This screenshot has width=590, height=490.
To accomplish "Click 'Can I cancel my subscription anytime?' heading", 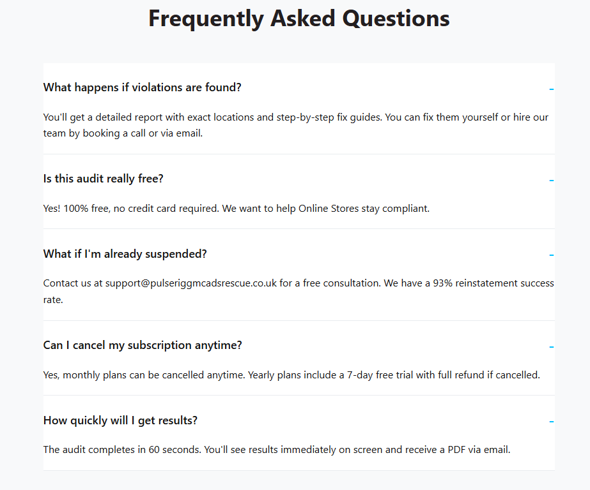I will pos(143,345).
